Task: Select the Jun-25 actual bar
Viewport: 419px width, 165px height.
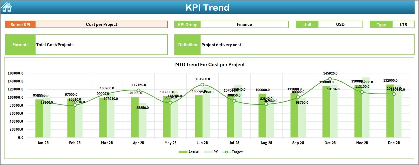Action: 198,117
